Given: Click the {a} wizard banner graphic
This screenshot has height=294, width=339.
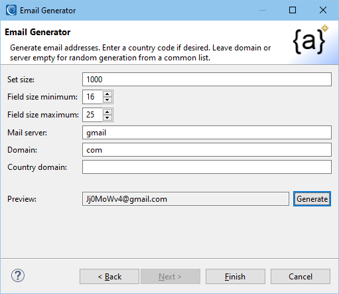Looking at the screenshot, I should pos(310,40).
